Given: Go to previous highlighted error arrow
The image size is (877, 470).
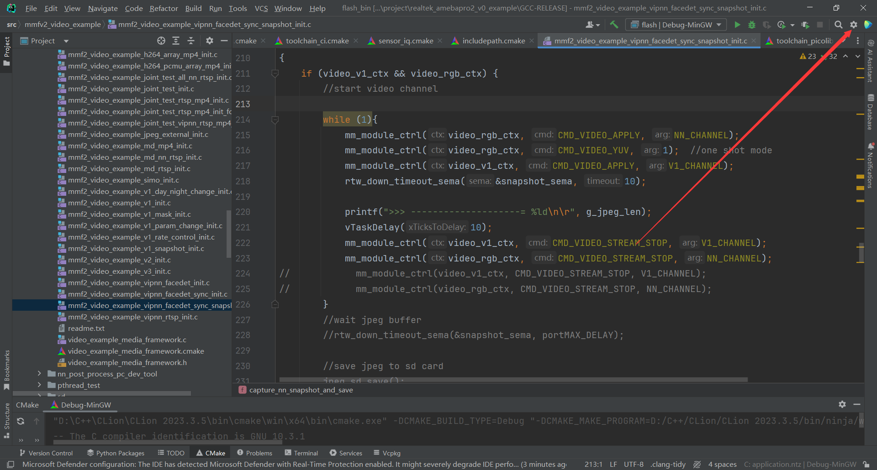Looking at the screenshot, I should point(845,56).
